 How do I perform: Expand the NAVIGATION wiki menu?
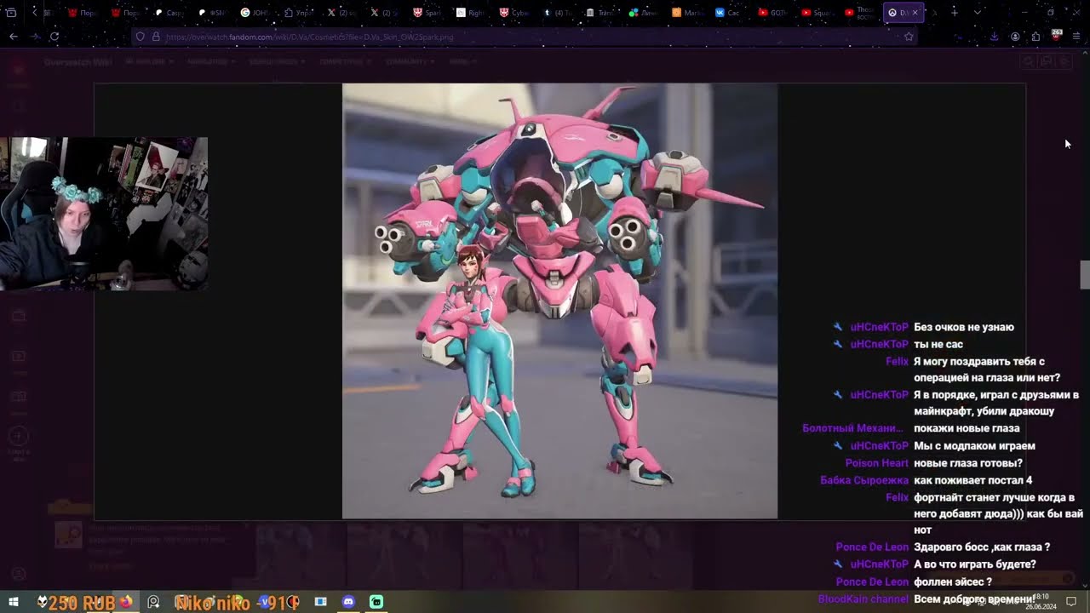[209, 61]
